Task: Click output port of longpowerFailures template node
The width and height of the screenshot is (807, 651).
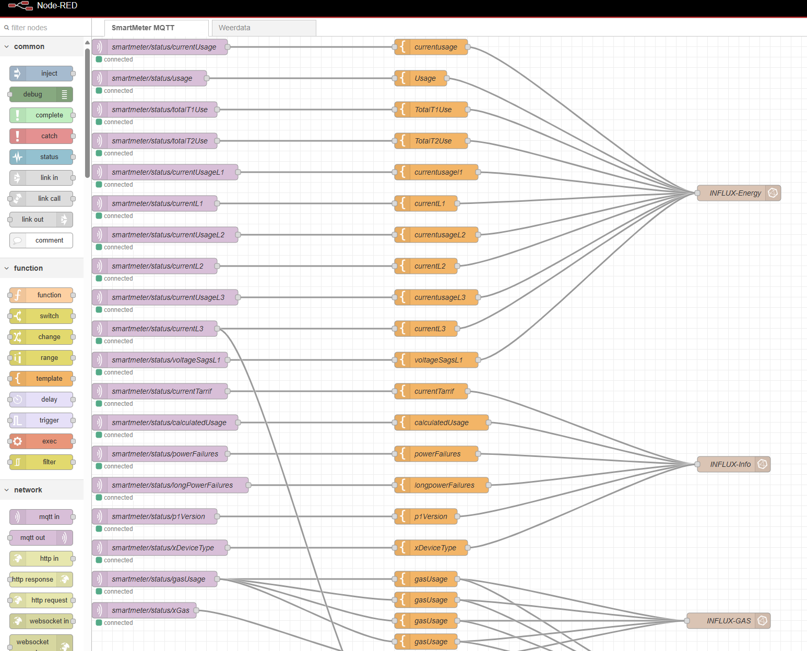Action: point(489,485)
